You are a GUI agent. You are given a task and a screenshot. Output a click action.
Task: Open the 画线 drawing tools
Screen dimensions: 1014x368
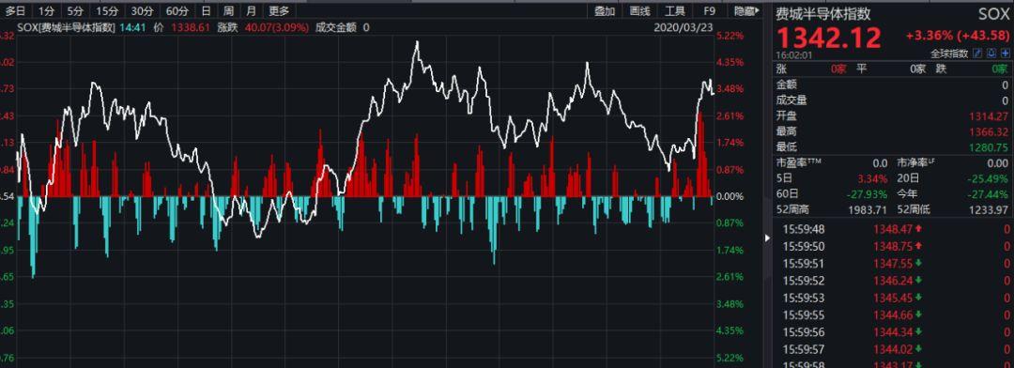pos(639,11)
